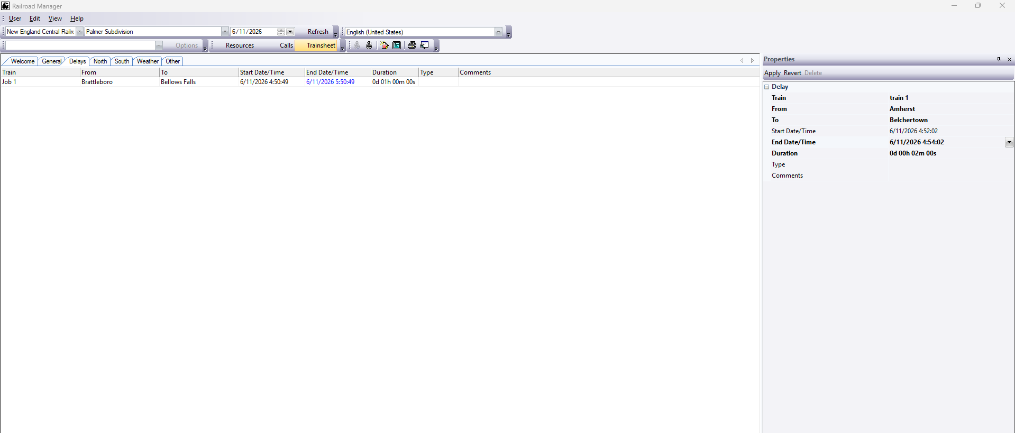This screenshot has width=1015, height=433.
Task: Switch to the Welcome tab
Action: pyautogui.click(x=23, y=61)
